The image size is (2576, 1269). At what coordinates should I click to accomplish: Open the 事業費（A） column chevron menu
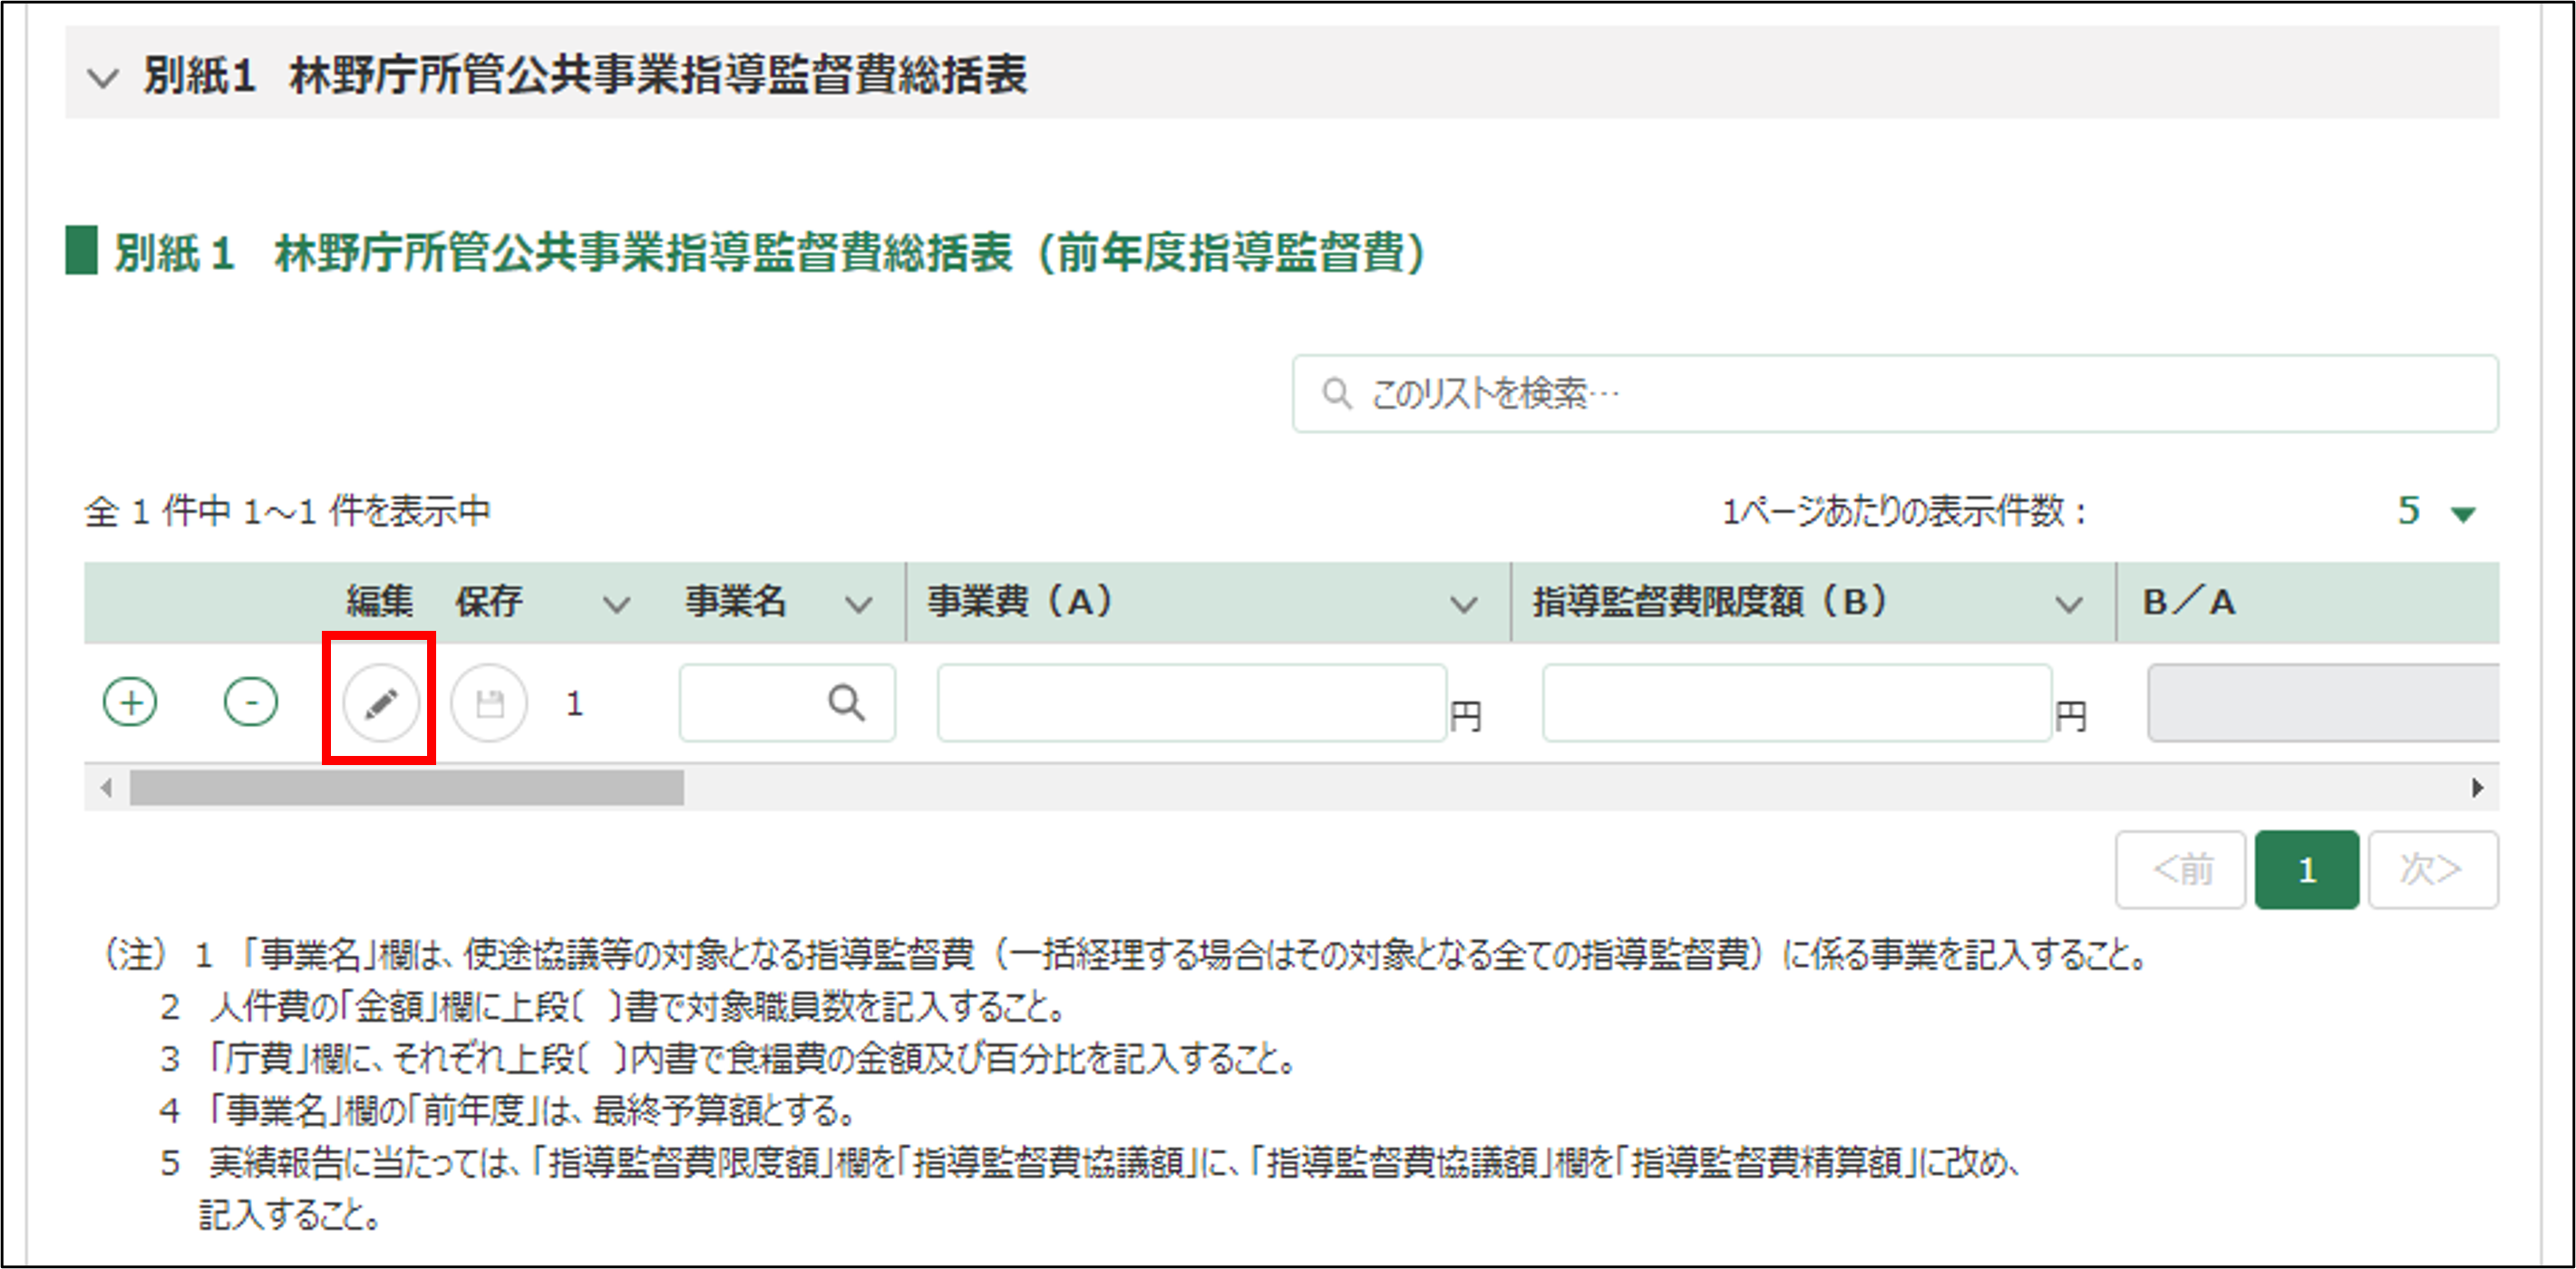click(1463, 604)
